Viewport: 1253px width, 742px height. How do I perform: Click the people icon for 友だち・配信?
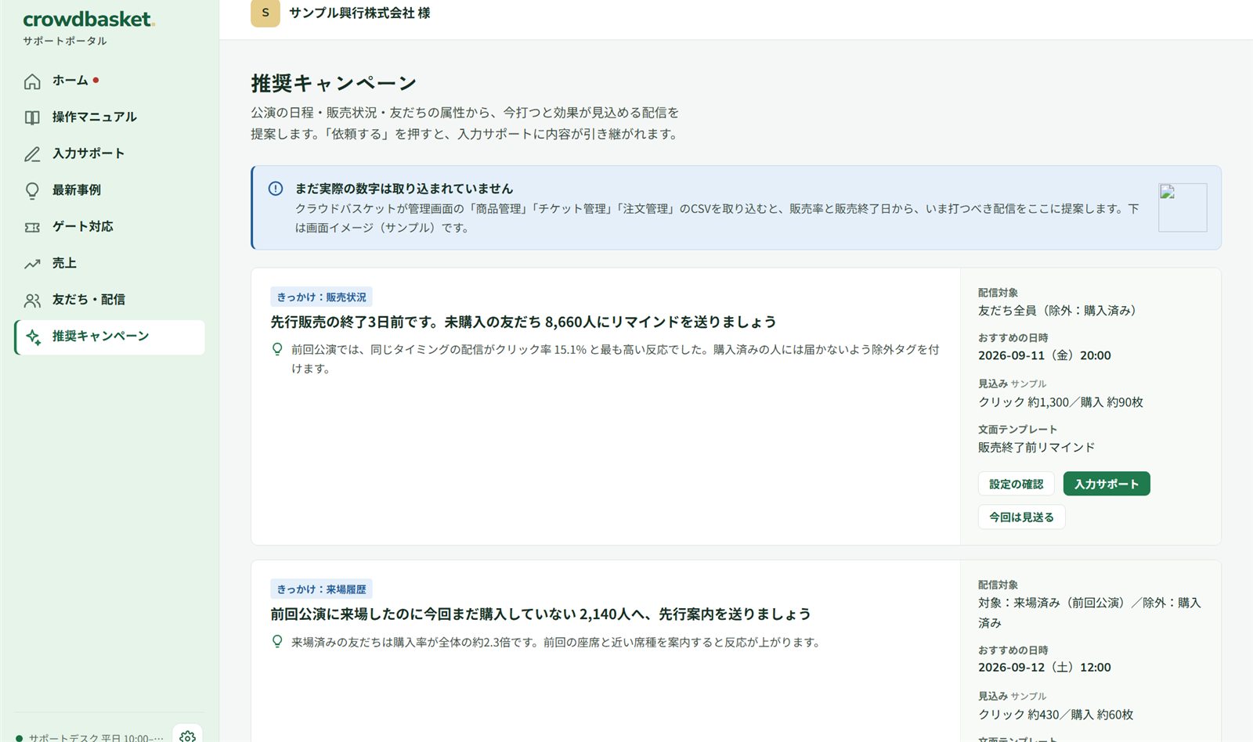click(32, 300)
